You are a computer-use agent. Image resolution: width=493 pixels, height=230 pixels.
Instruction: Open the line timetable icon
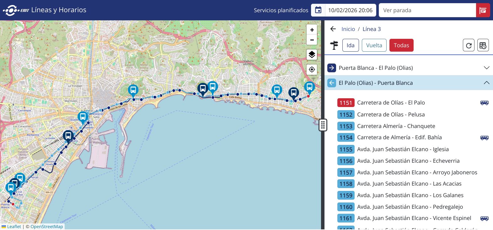point(483,45)
